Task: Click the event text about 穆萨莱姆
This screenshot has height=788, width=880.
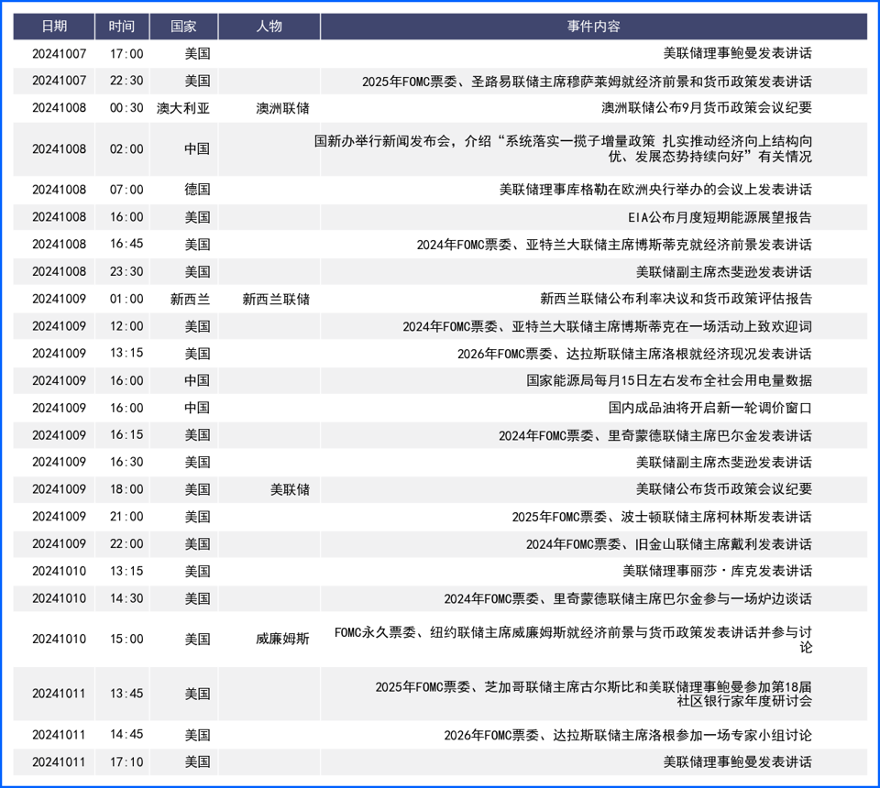Action: click(x=587, y=82)
